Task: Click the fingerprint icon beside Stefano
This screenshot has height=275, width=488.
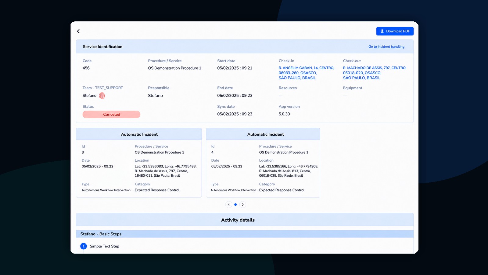Action: (x=102, y=96)
